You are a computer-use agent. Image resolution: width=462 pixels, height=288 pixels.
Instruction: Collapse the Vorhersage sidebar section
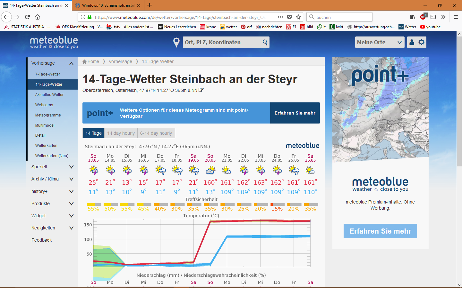(71, 63)
